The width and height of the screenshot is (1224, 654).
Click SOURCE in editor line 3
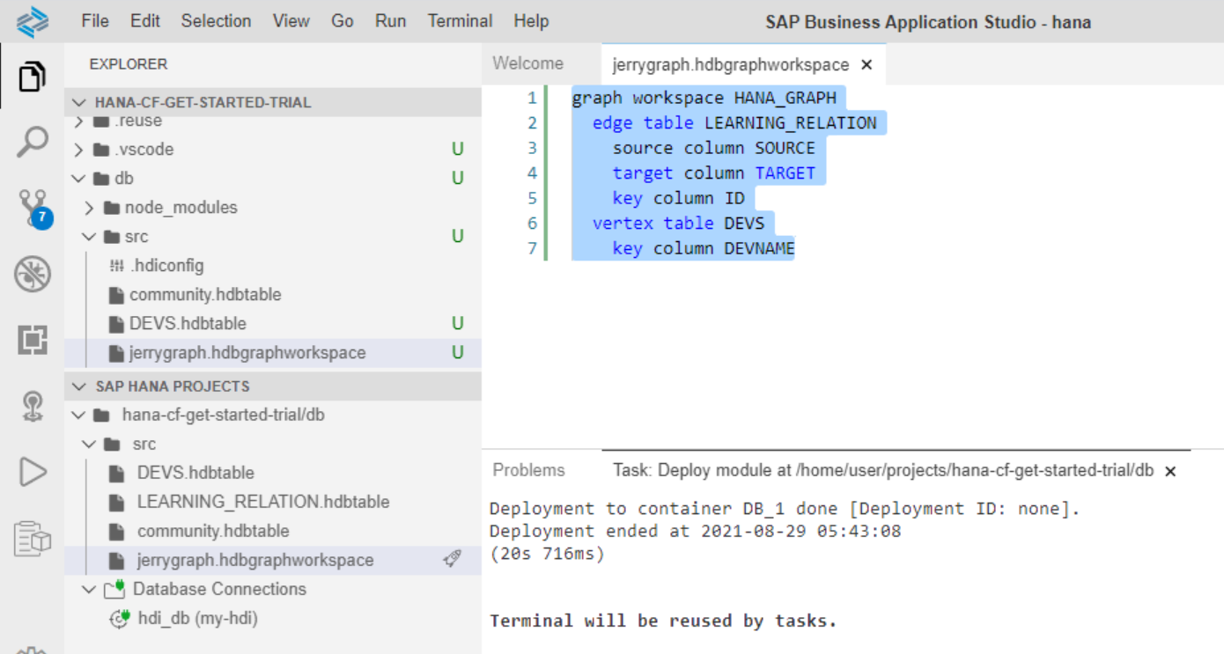coord(785,148)
